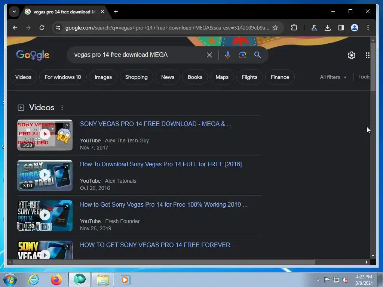Open the Windows Start menu
Screen dimensions: 383x287
point(10,280)
